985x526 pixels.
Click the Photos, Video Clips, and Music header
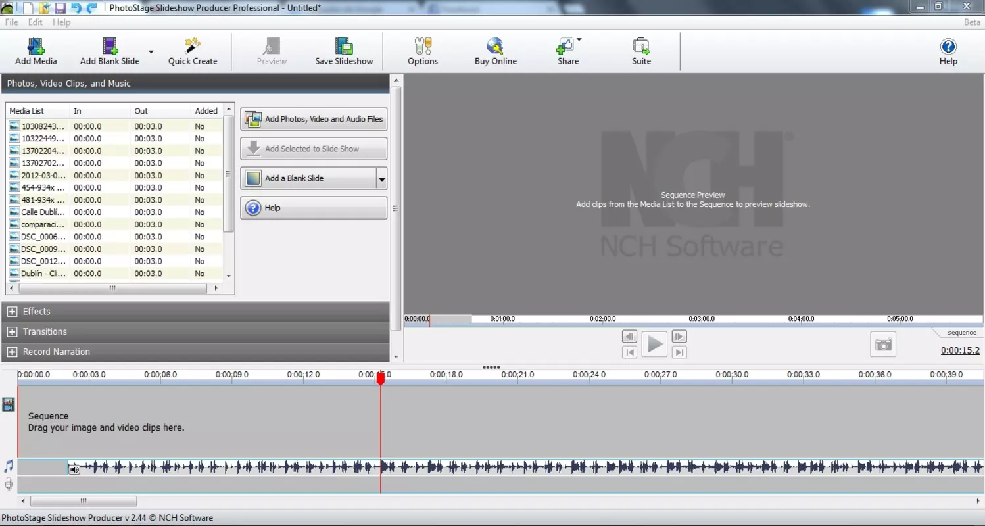pyautogui.click(x=195, y=84)
